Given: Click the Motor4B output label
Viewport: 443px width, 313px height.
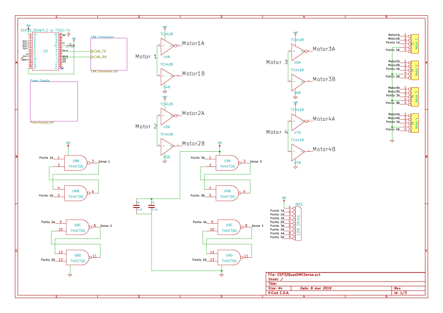Looking at the screenshot, I should point(324,149).
